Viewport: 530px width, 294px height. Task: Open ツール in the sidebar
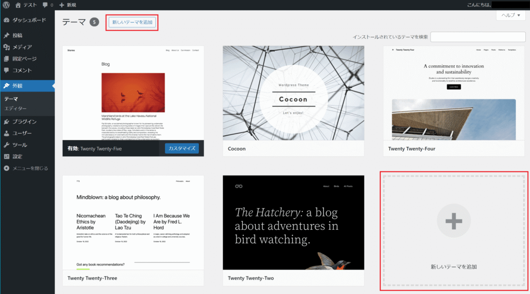pyautogui.click(x=20, y=145)
